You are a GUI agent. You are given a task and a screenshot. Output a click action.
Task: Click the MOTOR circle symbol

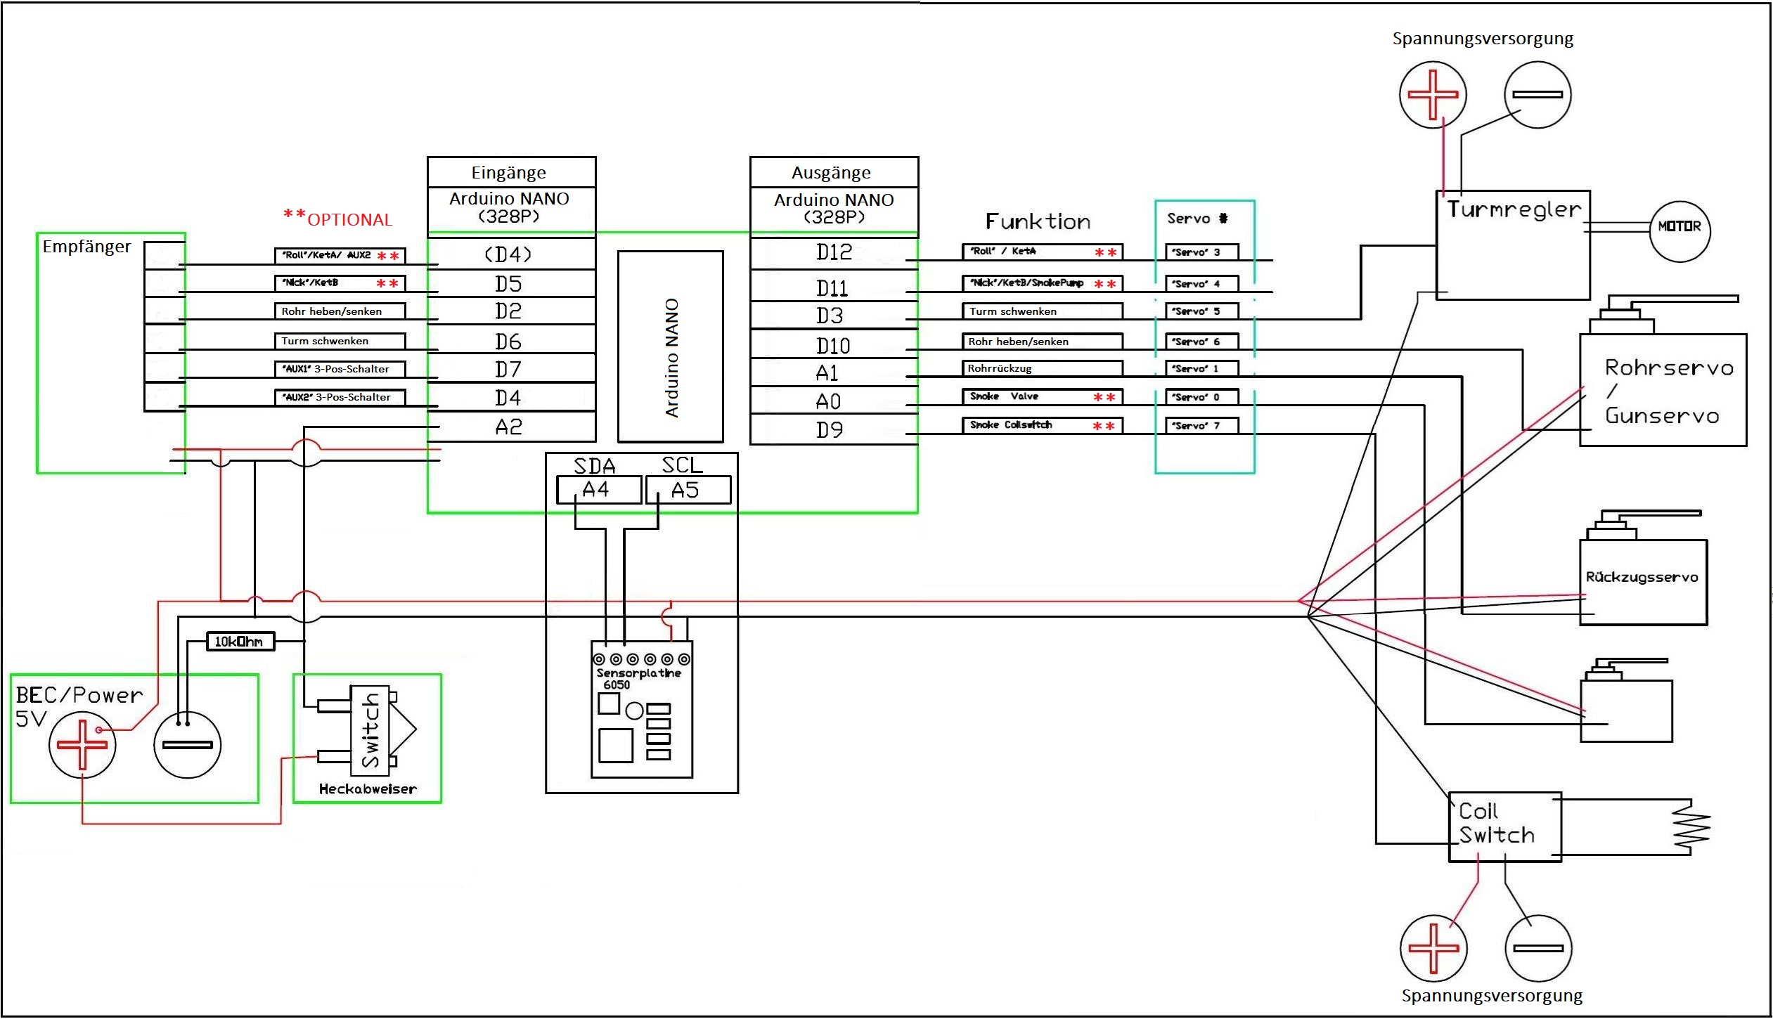1679,231
